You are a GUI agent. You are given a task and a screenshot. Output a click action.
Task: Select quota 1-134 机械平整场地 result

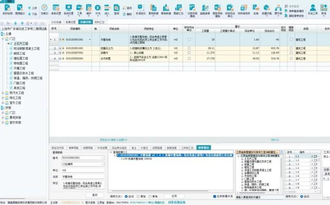pyautogui.click(x=136, y=159)
